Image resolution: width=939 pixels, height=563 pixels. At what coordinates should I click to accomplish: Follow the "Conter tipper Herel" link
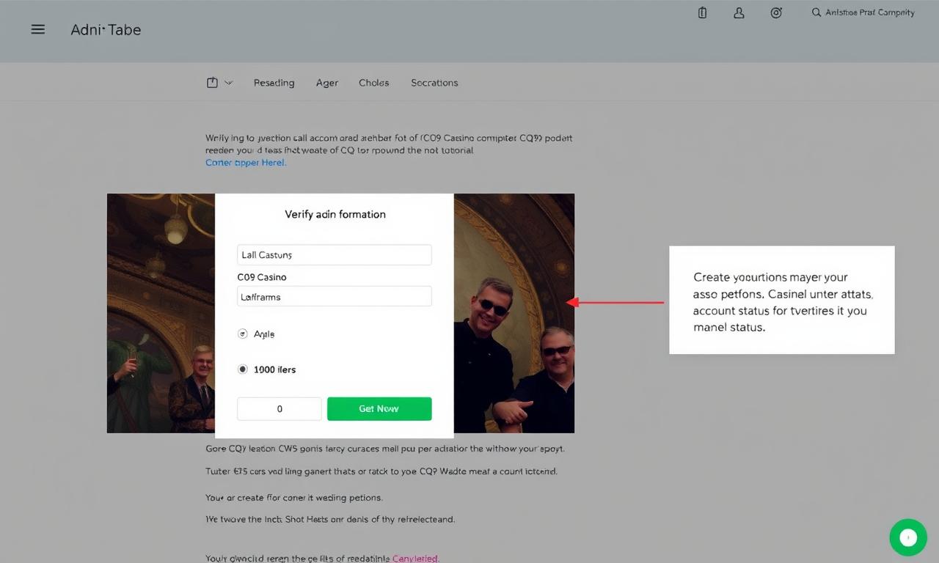[246, 163]
